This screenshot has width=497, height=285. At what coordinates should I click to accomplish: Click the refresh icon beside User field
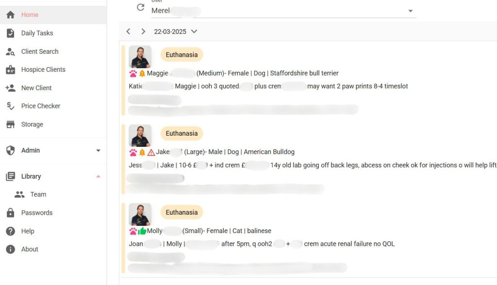tap(141, 7)
